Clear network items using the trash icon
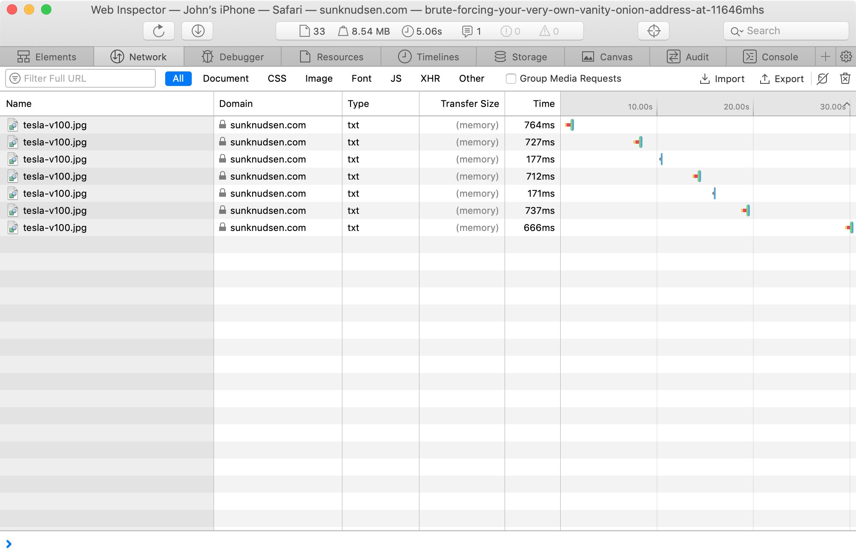Viewport: 856px width, 556px height. click(x=845, y=79)
